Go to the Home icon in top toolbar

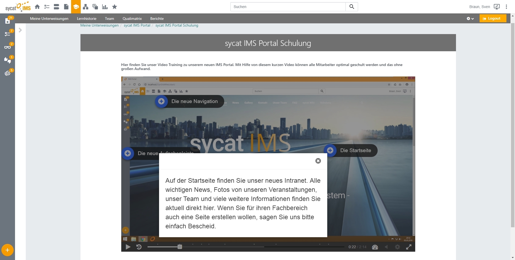(x=37, y=7)
